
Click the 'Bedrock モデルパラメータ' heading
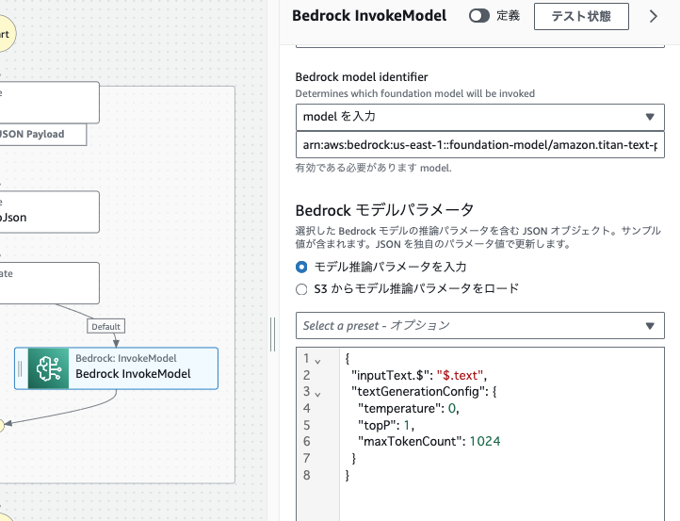pos(384,210)
